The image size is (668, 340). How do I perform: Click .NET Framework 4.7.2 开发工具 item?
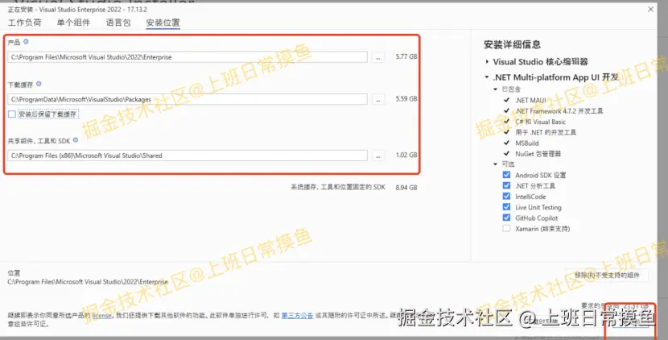559,111
